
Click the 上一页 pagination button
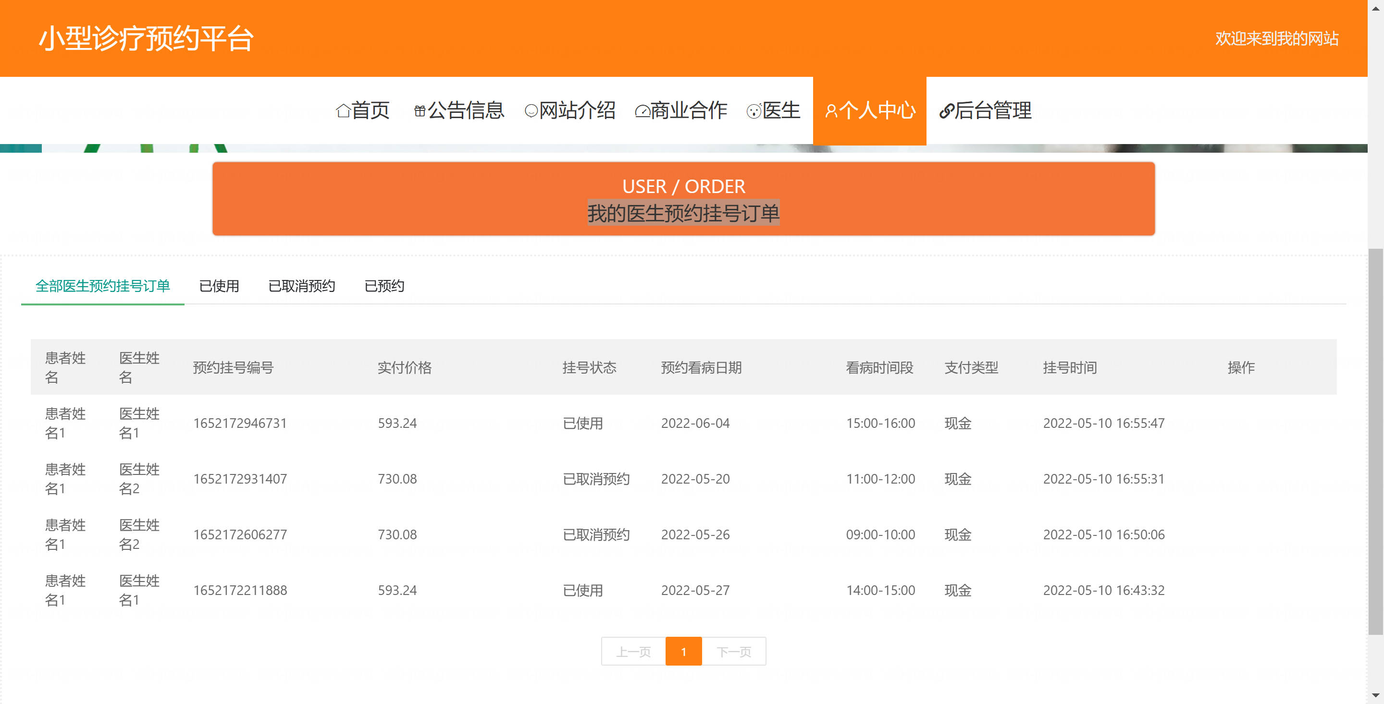pos(633,651)
